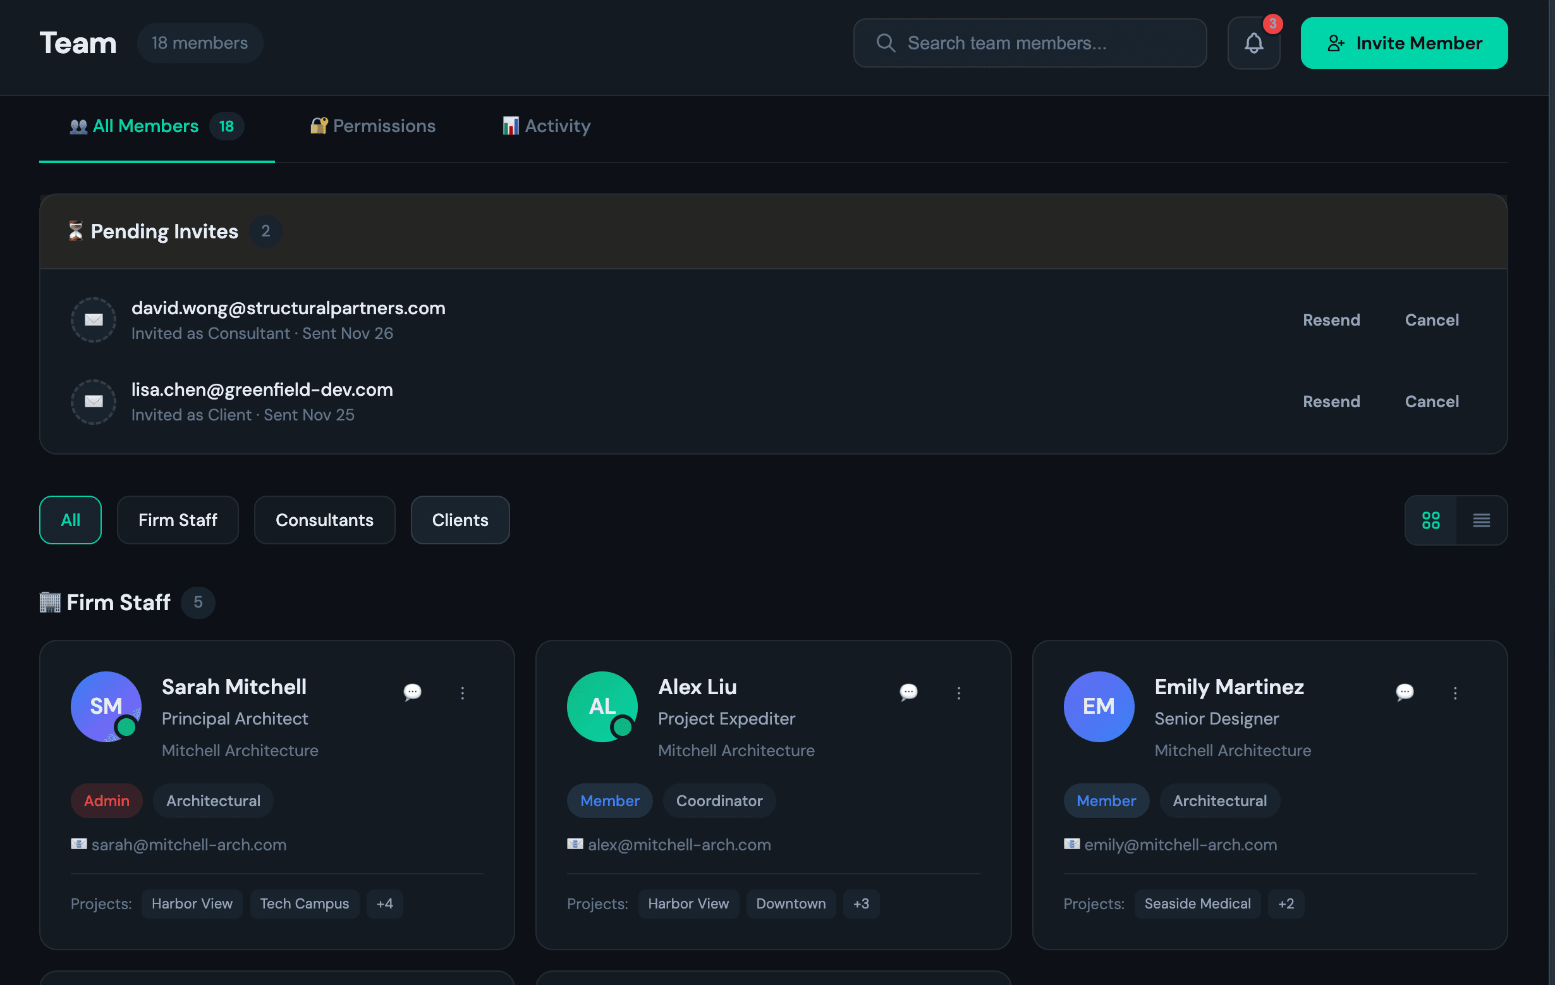Image resolution: width=1555 pixels, height=985 pixels.
Task: Click the Invite Member button
Action: pos(1404,43)
